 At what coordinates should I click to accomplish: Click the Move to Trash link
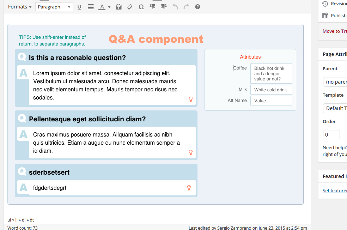(335, 31)
